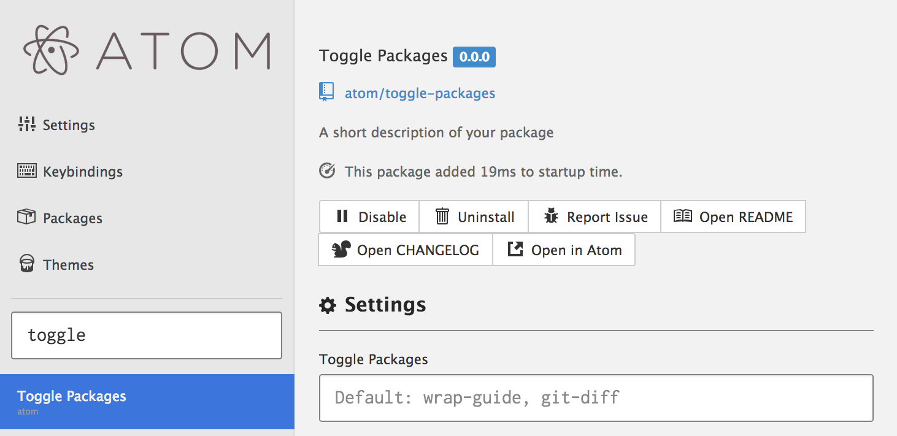This screenshot has height=436, width=897.
Task: Open Keybindings in the sidebar
Action: [x=70, y=172]
